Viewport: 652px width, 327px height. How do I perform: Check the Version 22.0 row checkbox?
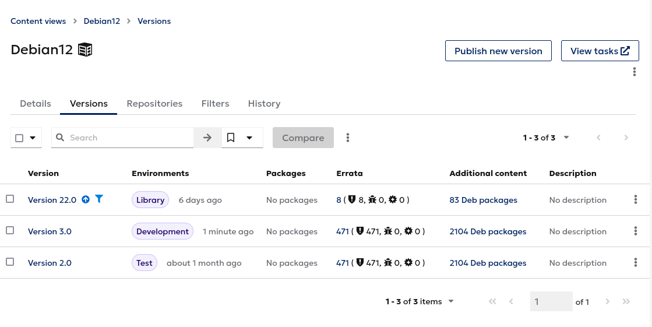[x=10, y=199]
